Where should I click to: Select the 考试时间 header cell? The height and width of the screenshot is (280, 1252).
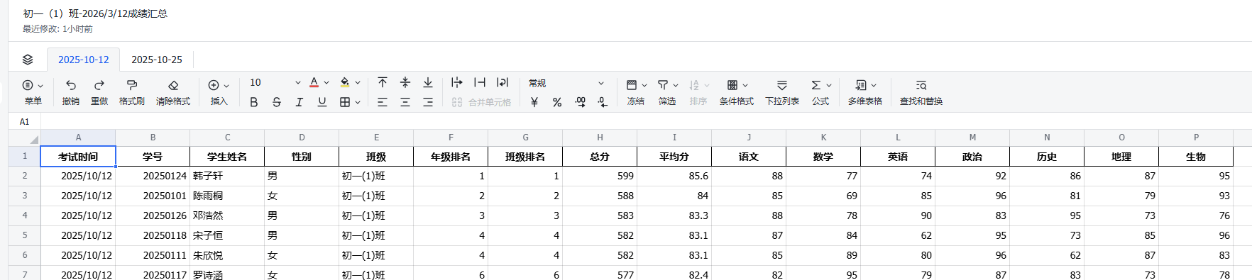[x=78, y=157]
